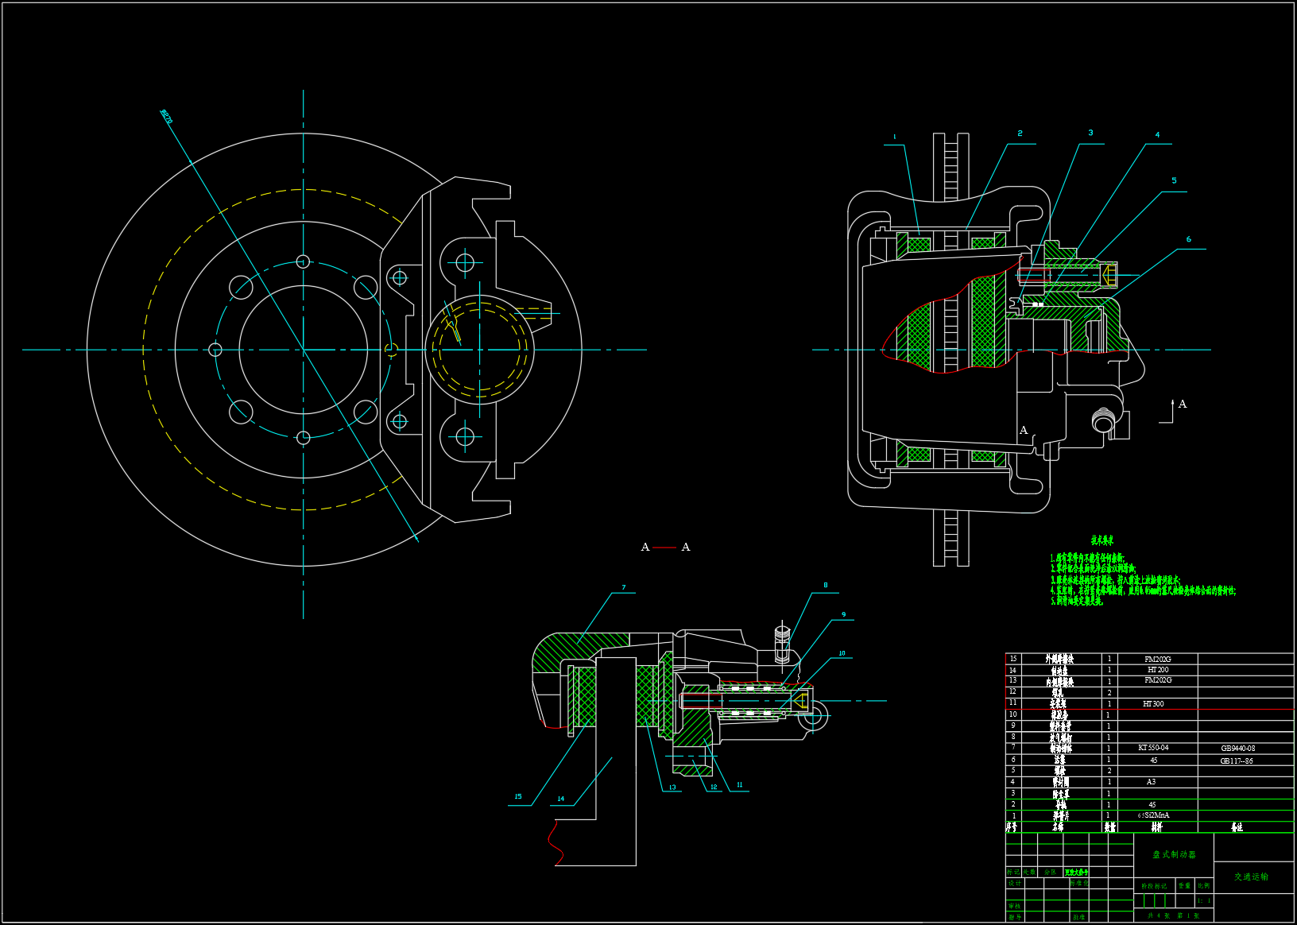Click callout number 8 in section view
Screen dimensions: 1297x925
click(x=826, y=586)
